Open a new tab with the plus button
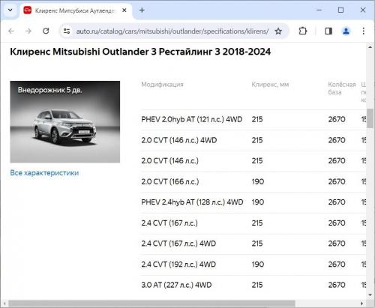 (x=142, y=10)
